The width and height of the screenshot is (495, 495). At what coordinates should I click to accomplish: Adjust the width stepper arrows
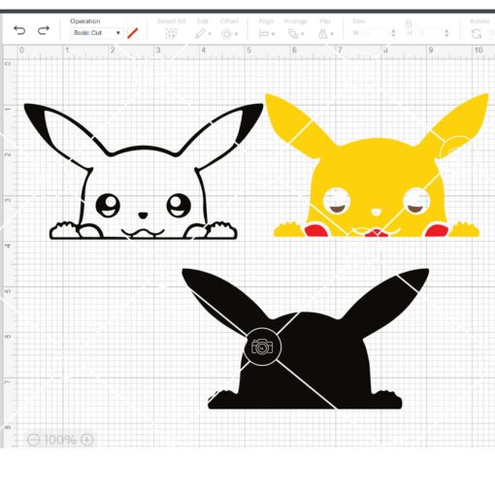(393, 33)
